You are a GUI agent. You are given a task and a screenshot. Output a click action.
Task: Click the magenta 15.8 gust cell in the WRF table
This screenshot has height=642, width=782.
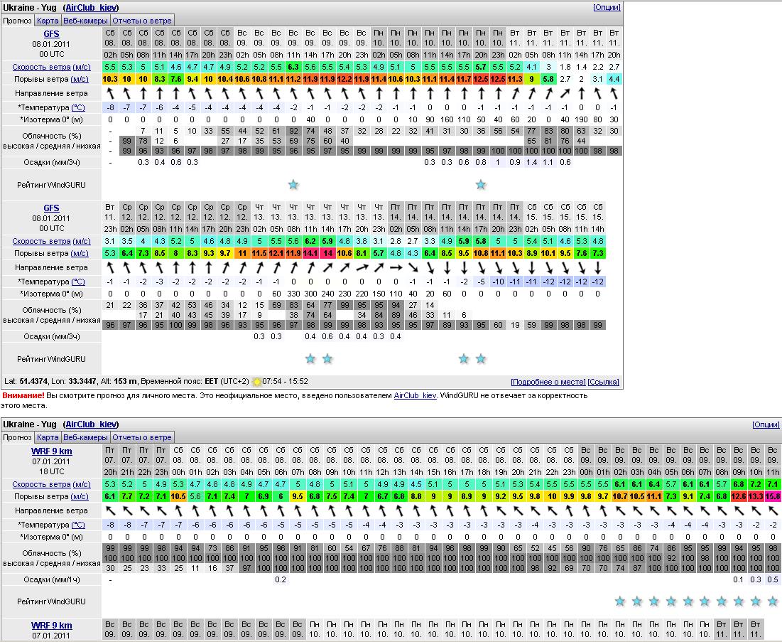(772, 496)
